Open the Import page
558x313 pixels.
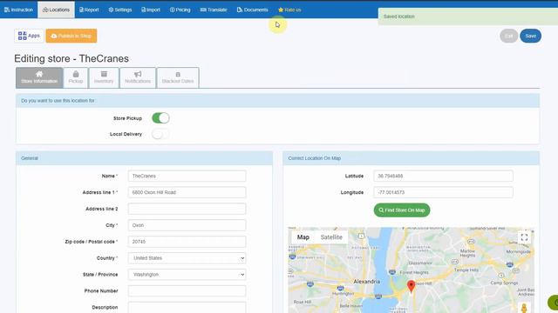pos(151,10)
